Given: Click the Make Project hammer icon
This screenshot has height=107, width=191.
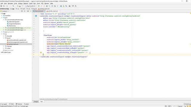Looking at the screenshot, I should pyautogui.click(x=13, y=6).
